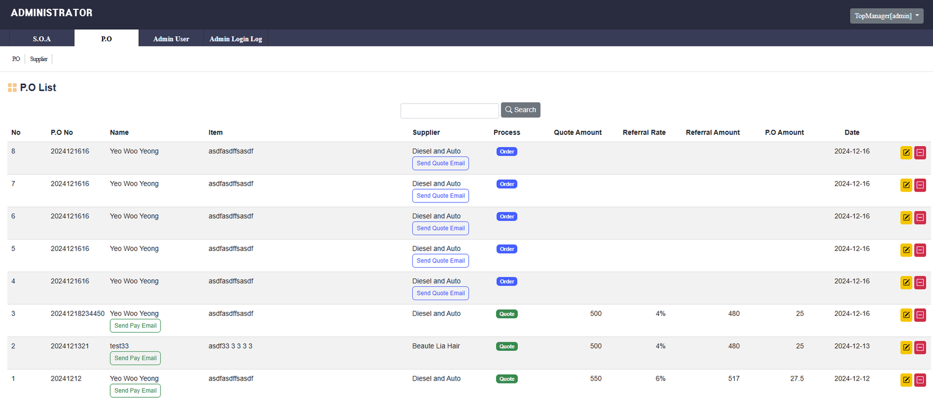The height and width of the screenshot is (398, 933).
Task: Open the Admin User tab
Action: [x=171, y=39]
